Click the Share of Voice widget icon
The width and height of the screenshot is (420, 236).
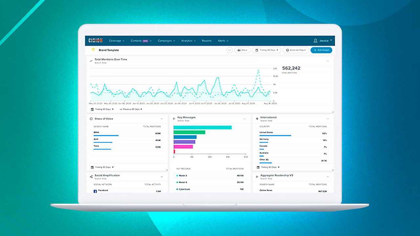[x=92, y=119]
